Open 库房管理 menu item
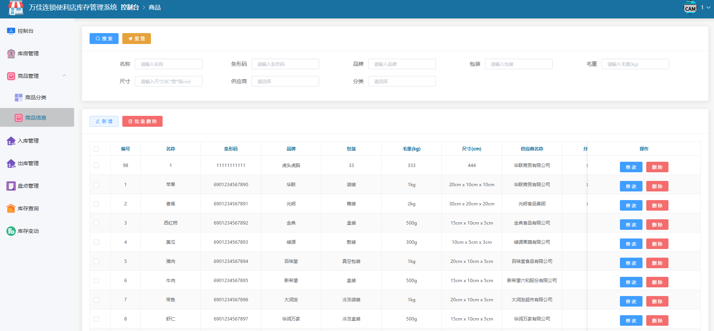The width and height of the screenshot is (714, 331). click(x=37, y=53)
